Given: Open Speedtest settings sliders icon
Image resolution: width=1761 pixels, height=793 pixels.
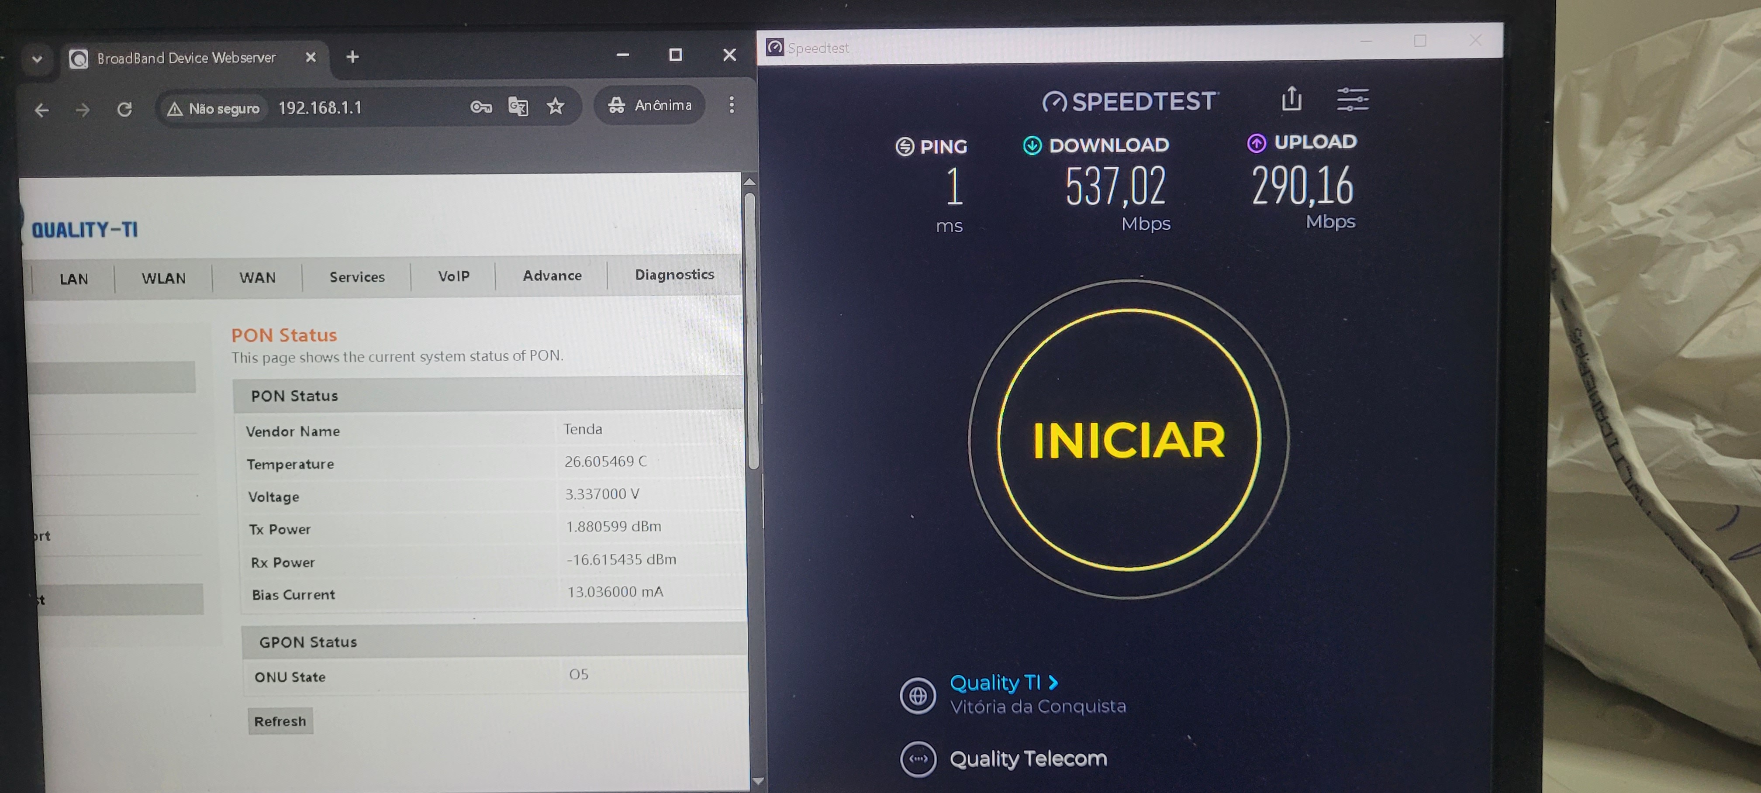Looking at the screenshot, I should coord(1352,99).
